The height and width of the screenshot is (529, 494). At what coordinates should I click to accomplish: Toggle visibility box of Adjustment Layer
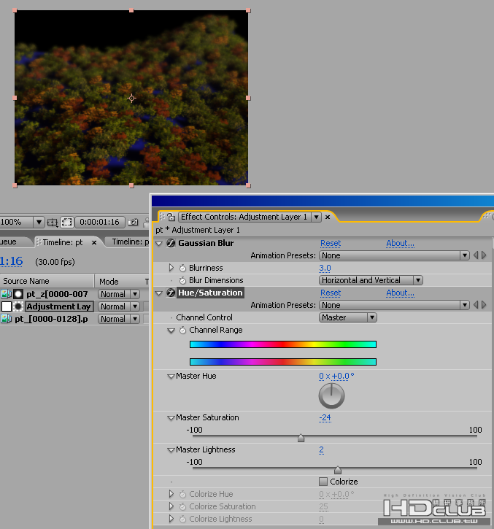[x=7, y=307]
